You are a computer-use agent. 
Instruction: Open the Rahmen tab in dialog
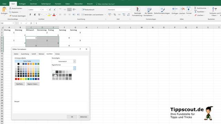click(41, 54)
